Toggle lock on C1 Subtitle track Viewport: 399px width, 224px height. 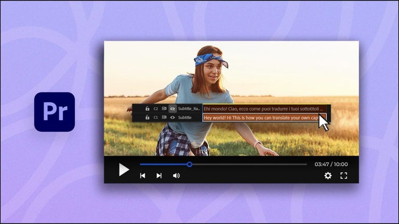[148, 118]
